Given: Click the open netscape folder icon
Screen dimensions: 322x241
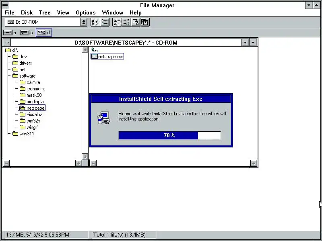Looking at the screenshot, I should [x=22, y=108].
